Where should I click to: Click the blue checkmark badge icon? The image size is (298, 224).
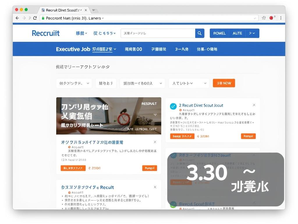[173, 106]
